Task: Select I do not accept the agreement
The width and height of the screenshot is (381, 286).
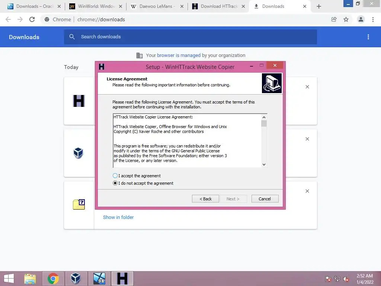Action: [x=143, y=183]
